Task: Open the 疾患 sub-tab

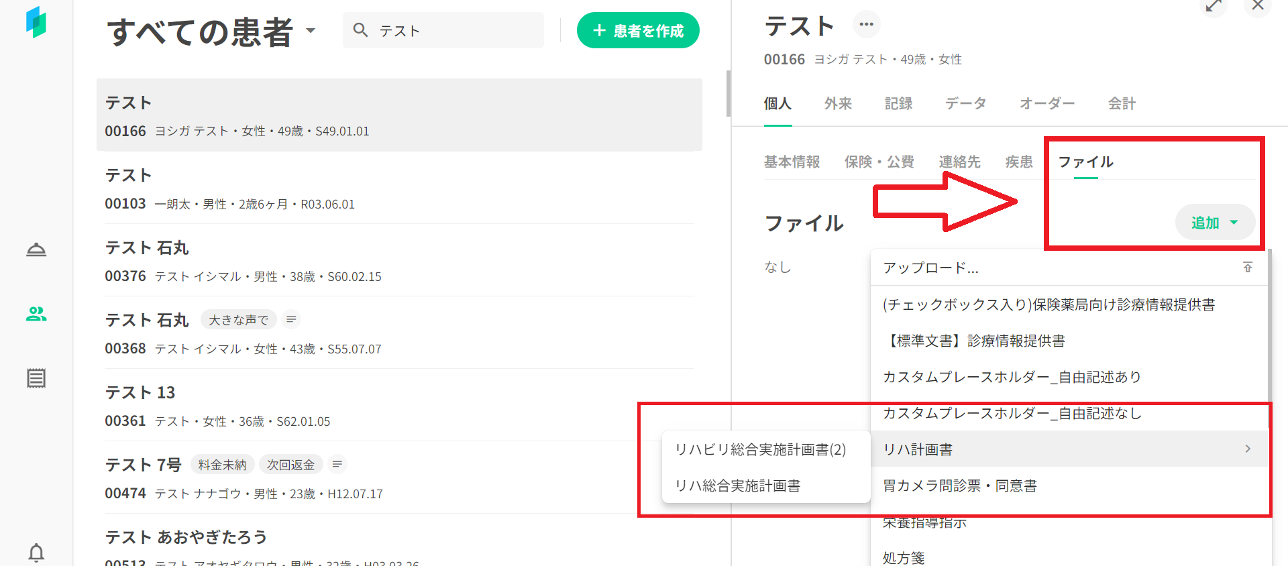Action: pos(1019,162)
